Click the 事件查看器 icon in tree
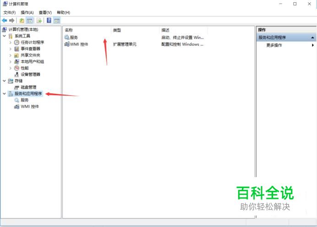317x227 pixels. [x=16, y=49]
